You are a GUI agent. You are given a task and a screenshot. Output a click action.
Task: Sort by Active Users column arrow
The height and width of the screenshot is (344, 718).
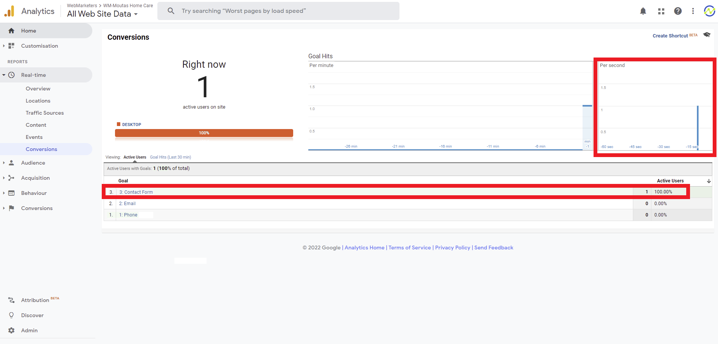(x=709, y=181)
